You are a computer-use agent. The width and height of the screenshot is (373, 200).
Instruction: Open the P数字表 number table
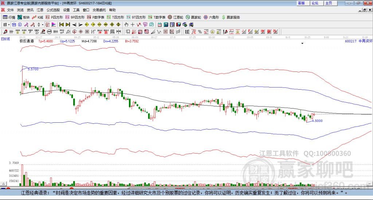[96, 17]
